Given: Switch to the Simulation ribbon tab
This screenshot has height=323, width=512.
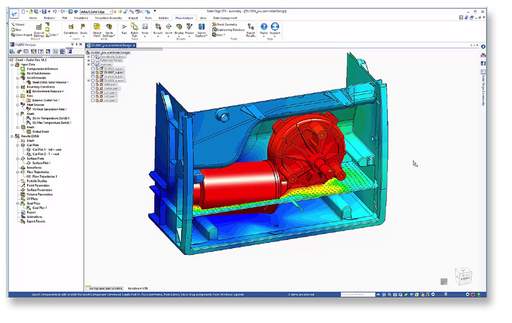Looking at the screenshot, I should (x=81, y=18).
